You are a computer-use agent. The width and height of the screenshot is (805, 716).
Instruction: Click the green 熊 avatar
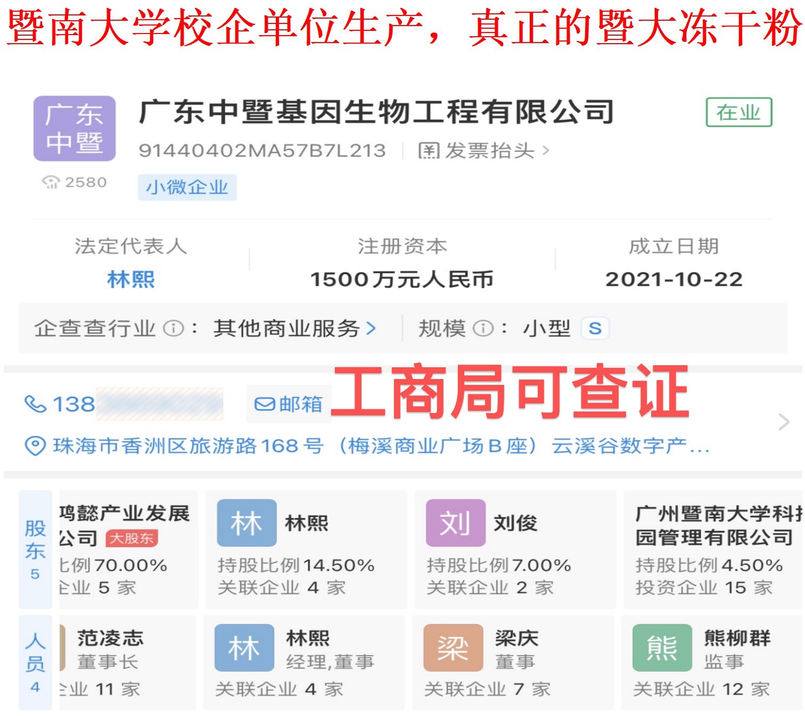pos(662,648)
